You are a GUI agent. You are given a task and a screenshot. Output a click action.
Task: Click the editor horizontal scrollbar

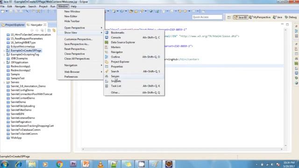coord(182,149)
